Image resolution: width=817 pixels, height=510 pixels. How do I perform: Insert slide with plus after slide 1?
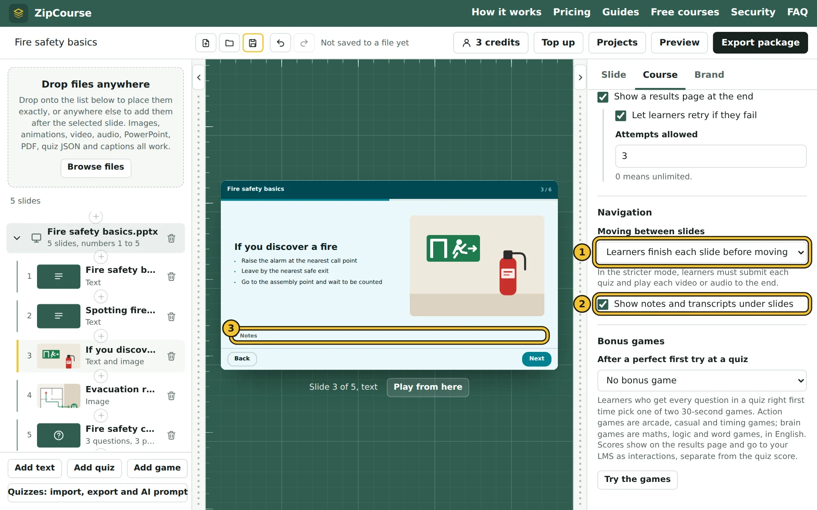tap(101, 297)
